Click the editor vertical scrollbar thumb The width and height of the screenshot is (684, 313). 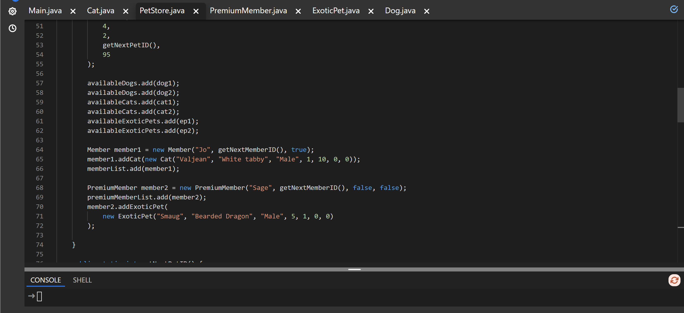coord(680,105)
